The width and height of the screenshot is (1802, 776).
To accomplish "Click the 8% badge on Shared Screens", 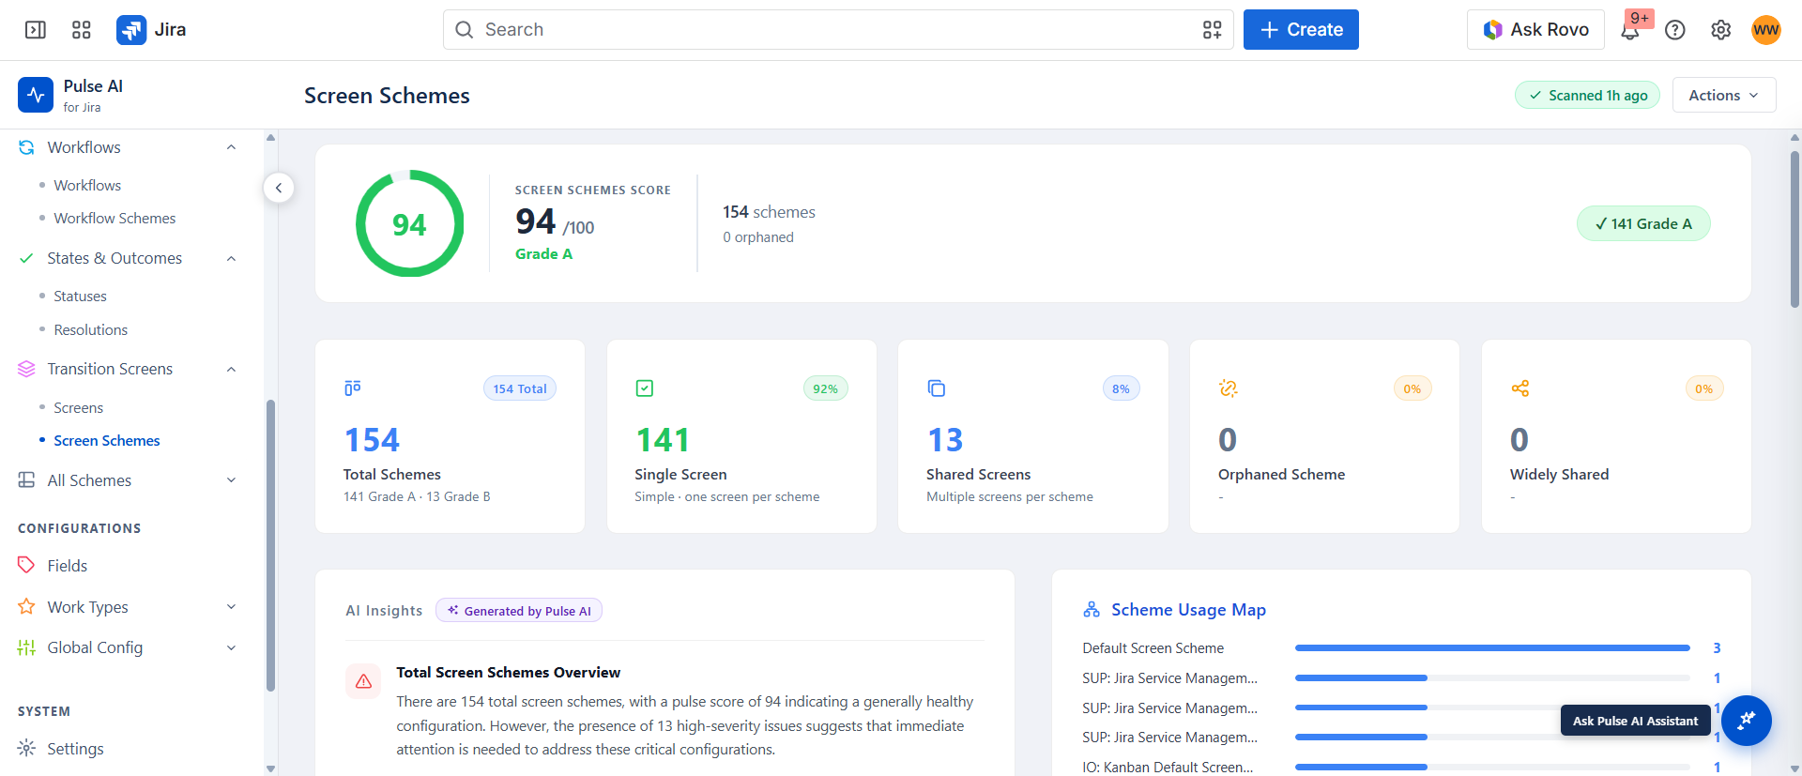I will click(x=1121, y=388).
